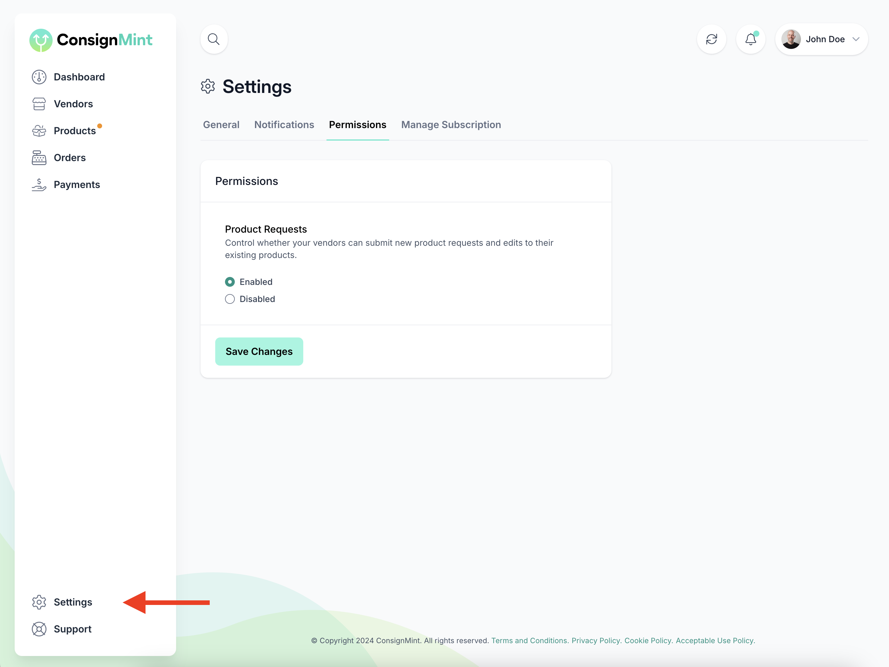This screenshot has height=667, width=889.
Task: Go to Vendors storefront icon
Action: (x=39, y=104)
